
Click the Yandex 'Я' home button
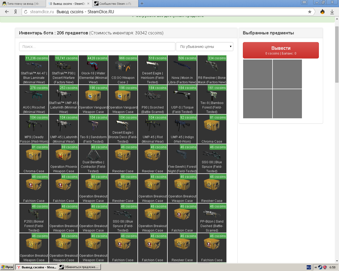pyautogui.click(x=15, y=12)
